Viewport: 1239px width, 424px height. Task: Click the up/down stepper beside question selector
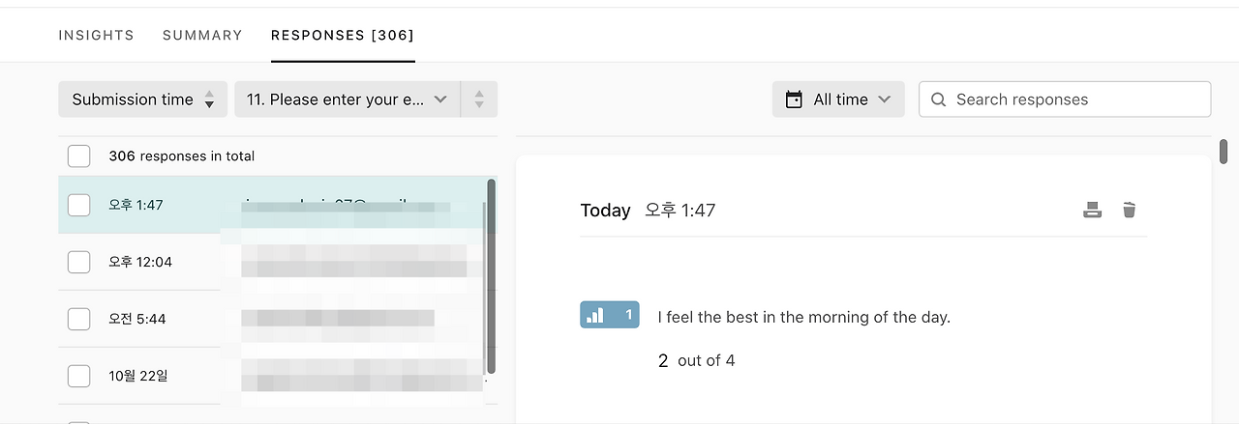(479, 99)
